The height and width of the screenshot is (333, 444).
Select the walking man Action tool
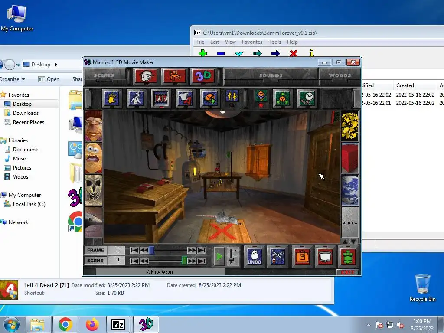pos(136,98)
